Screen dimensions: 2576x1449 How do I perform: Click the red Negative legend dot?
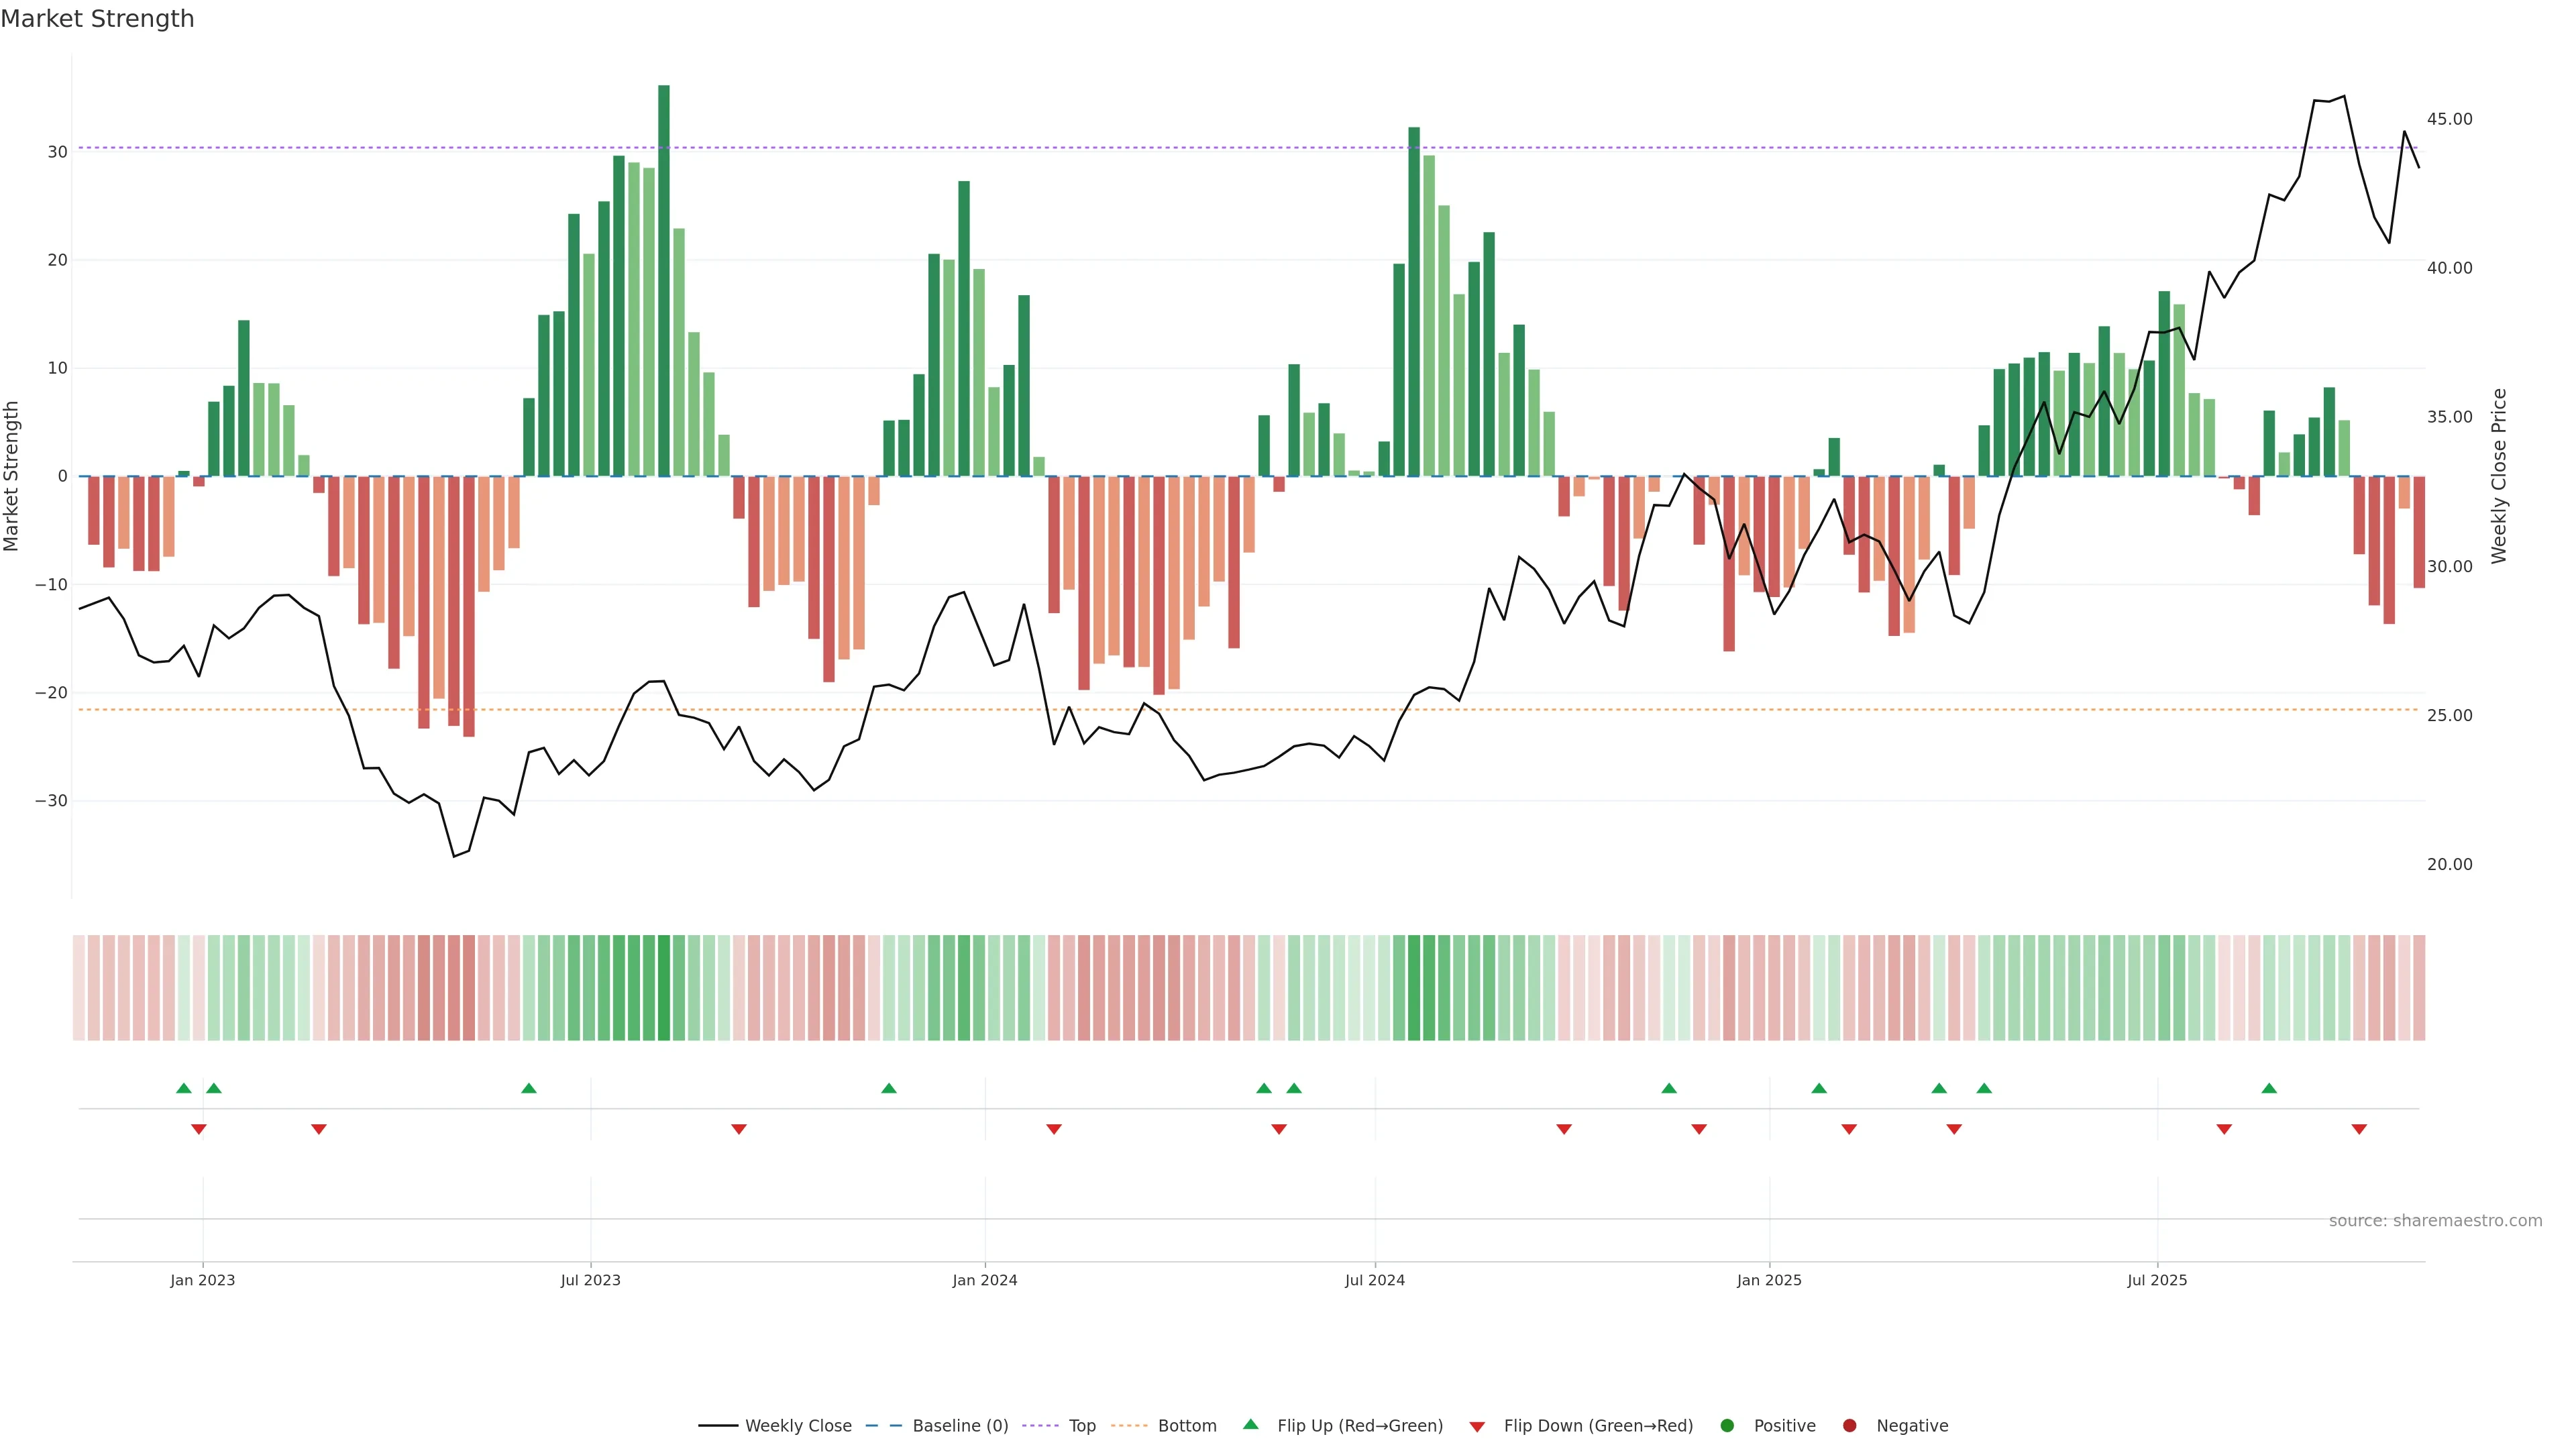[x=1849, y=1426]
